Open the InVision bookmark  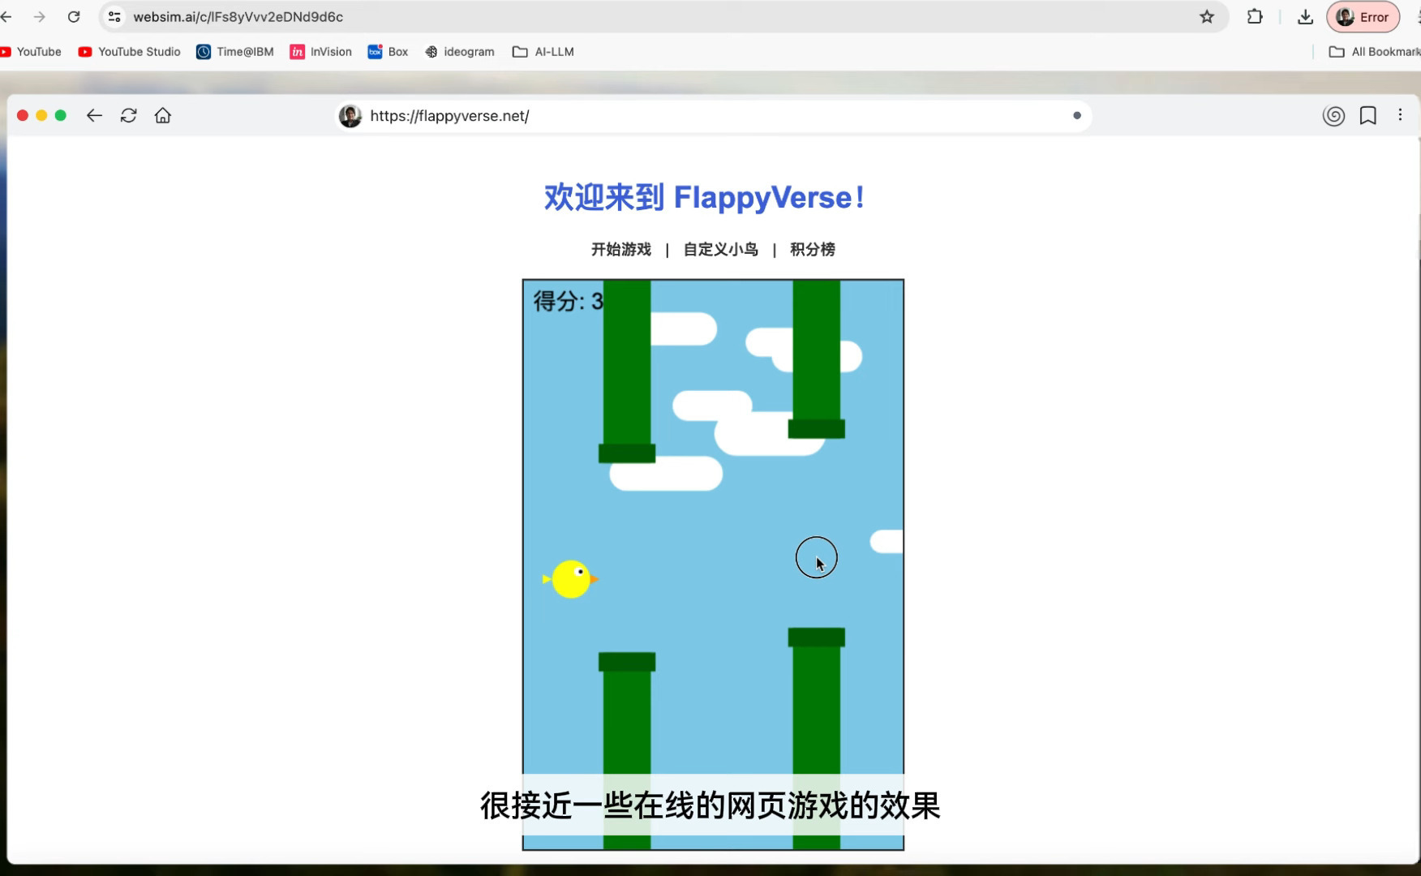coord(321,52)
